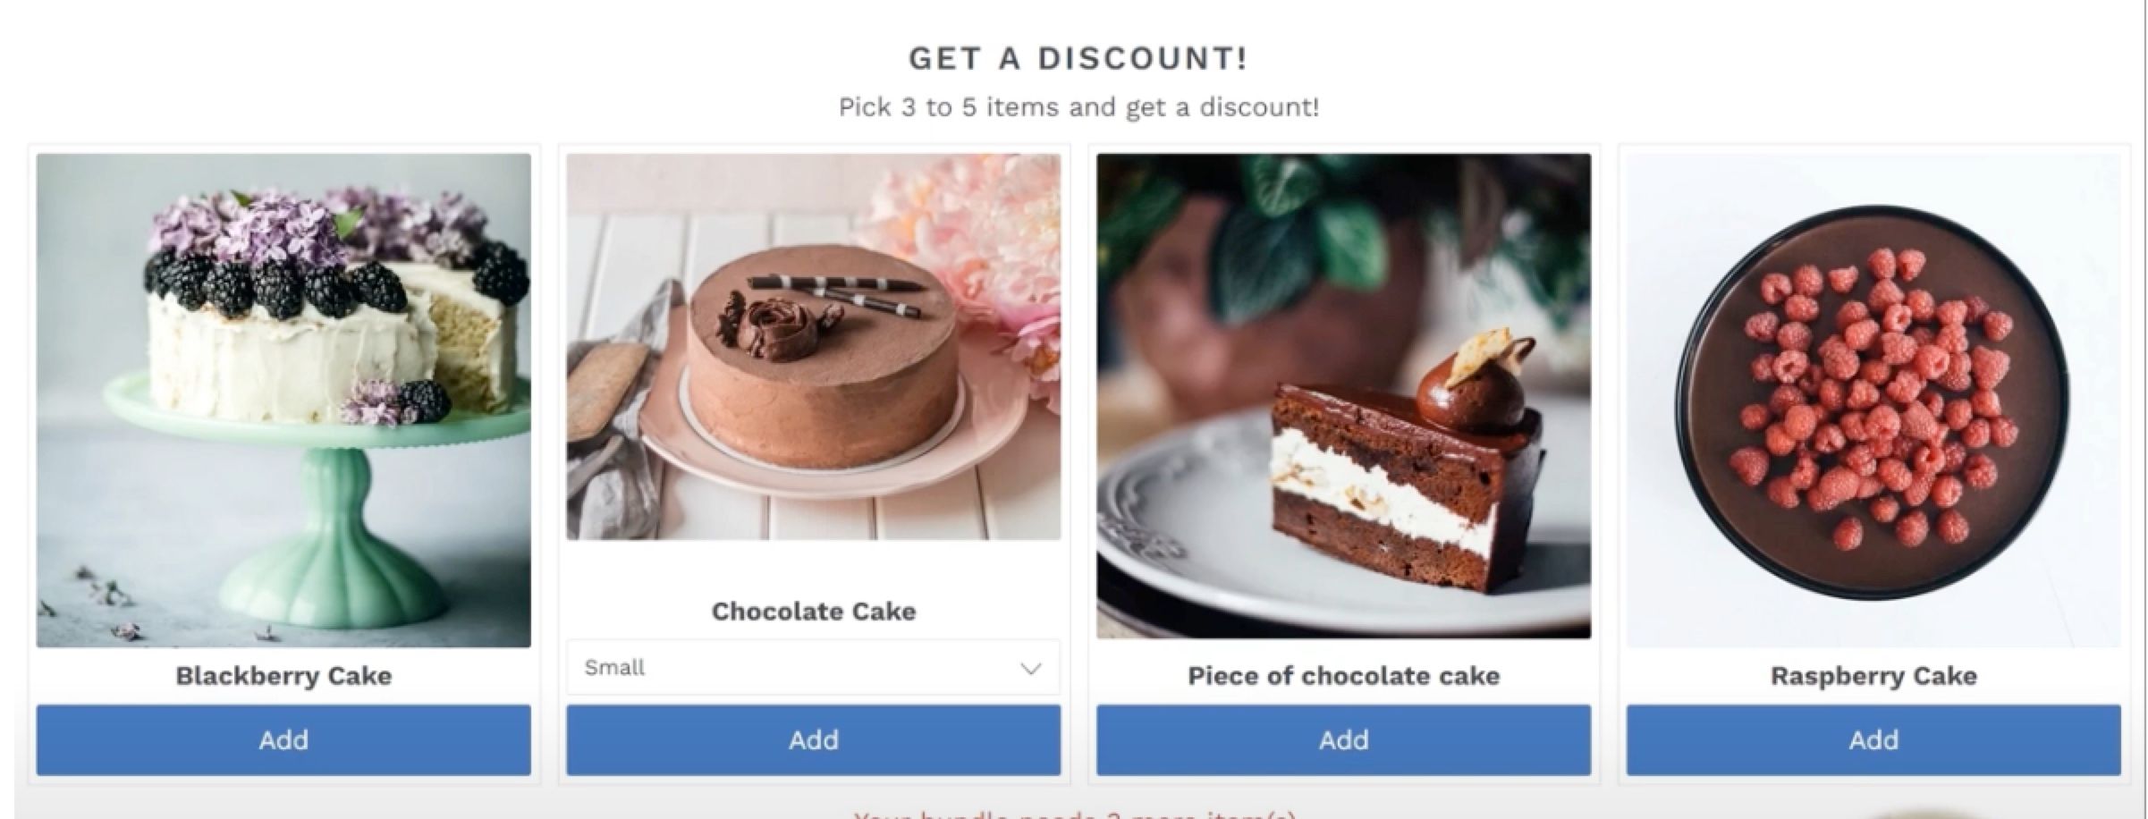Open the Small size dropdown
This screenshot has width=2148, height=819.
pyautogui.click(x=813, y=667)
